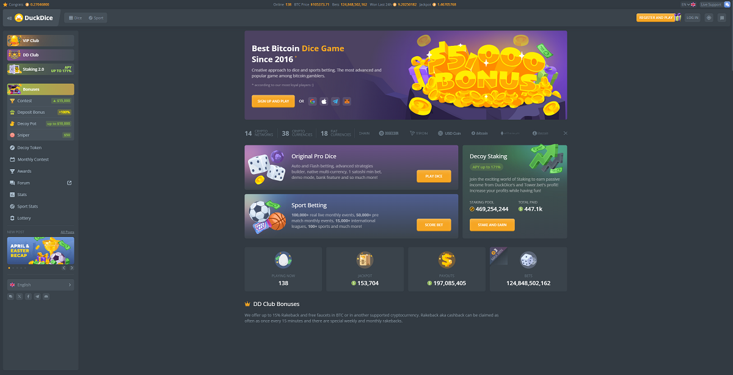
Task: Click the PLAY DICE button
Action: 434,176
